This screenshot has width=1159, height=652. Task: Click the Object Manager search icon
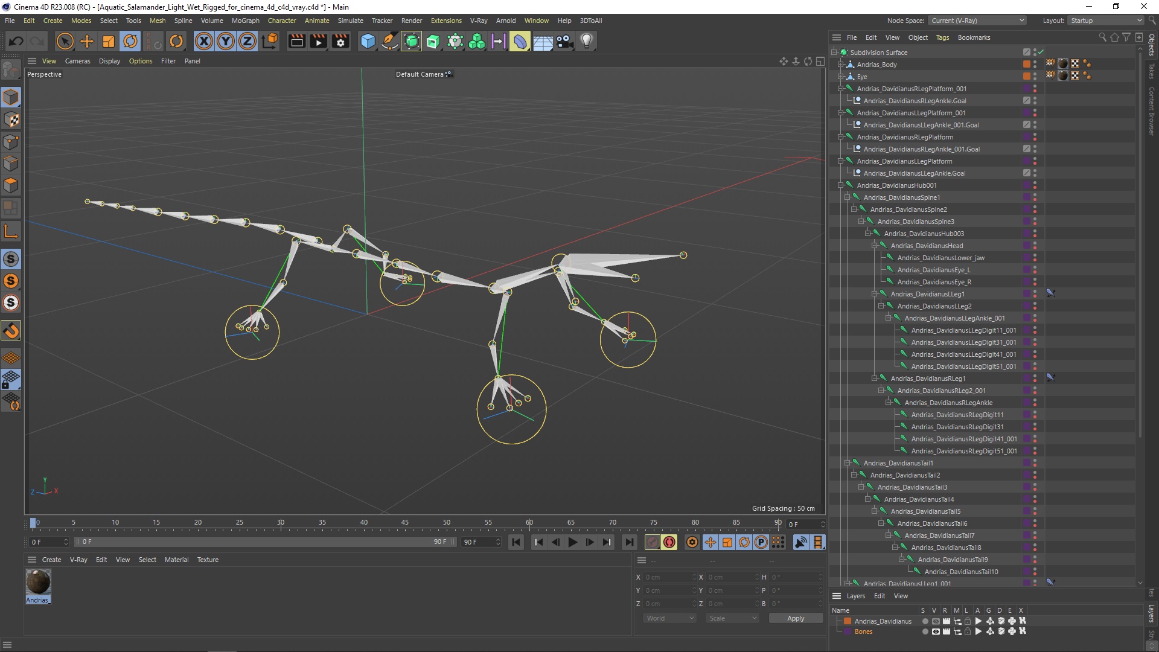1102,37
